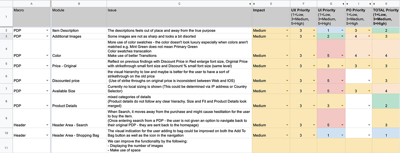Select column A by its header letter
Screen dimensions: 400x153
[32, 4]
